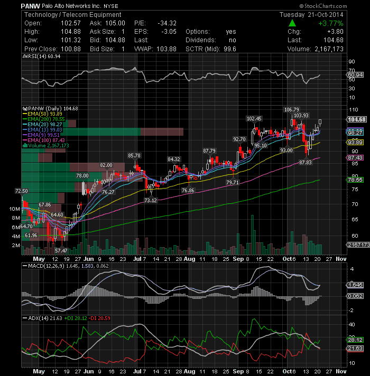Click the green 28.12 tag on the ADX axis
This screenshot has height=376, width=370.
(355, 340)
